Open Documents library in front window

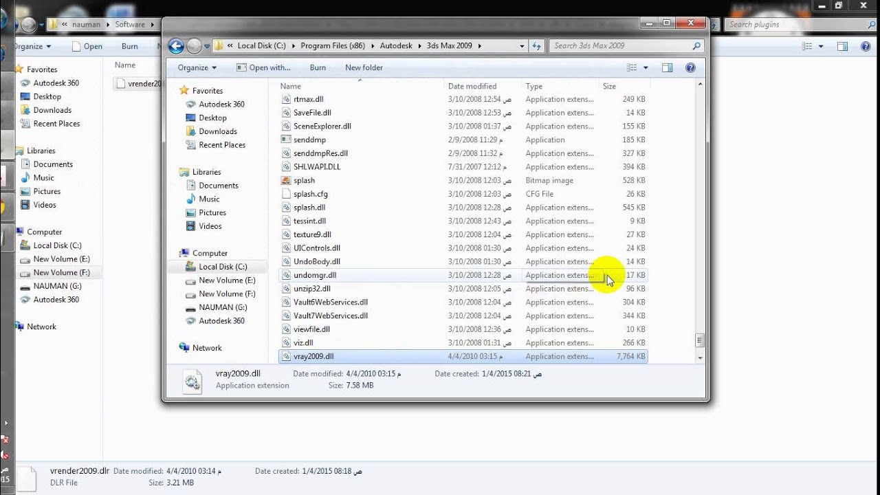[219, 186]
